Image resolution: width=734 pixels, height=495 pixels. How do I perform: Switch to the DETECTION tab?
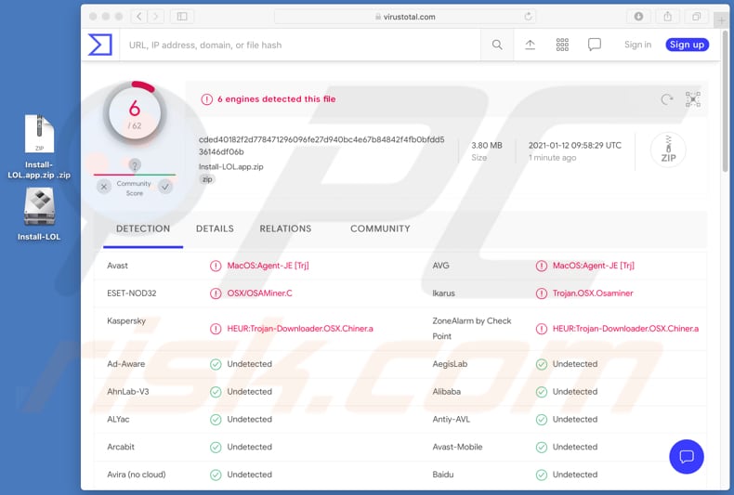click(x=143, y=228)
